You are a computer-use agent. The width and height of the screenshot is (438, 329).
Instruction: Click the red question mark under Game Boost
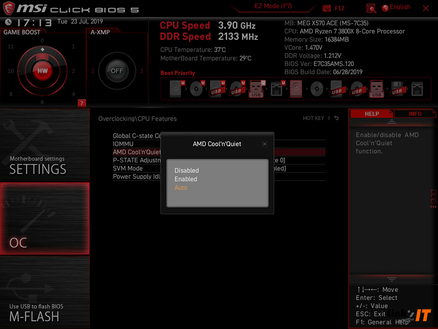tap(81, 103)
